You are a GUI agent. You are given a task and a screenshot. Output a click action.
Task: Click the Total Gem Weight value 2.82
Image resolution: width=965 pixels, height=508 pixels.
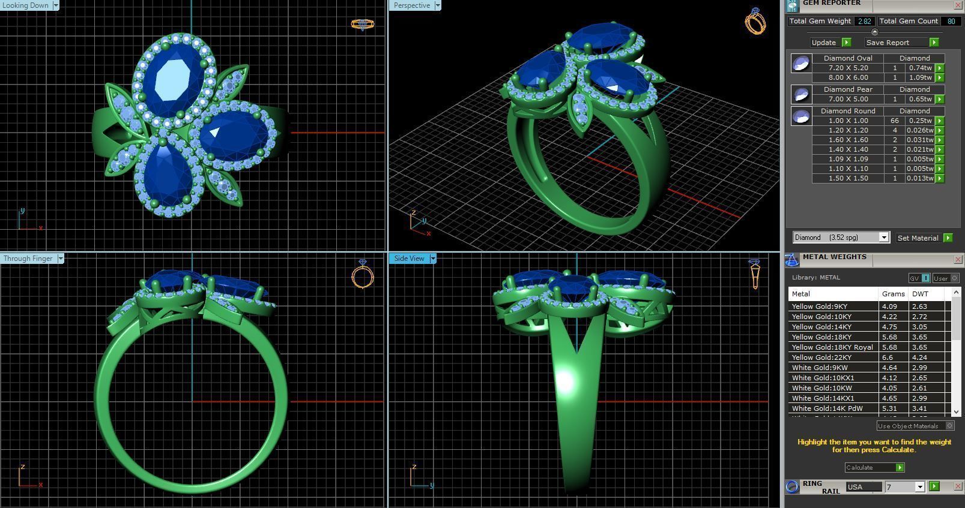864,21
